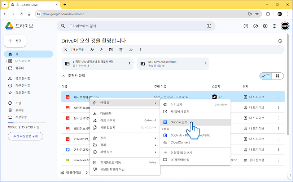Go to 홈 in sidebar
293x182 pixels.
click(x=29, y=54)
